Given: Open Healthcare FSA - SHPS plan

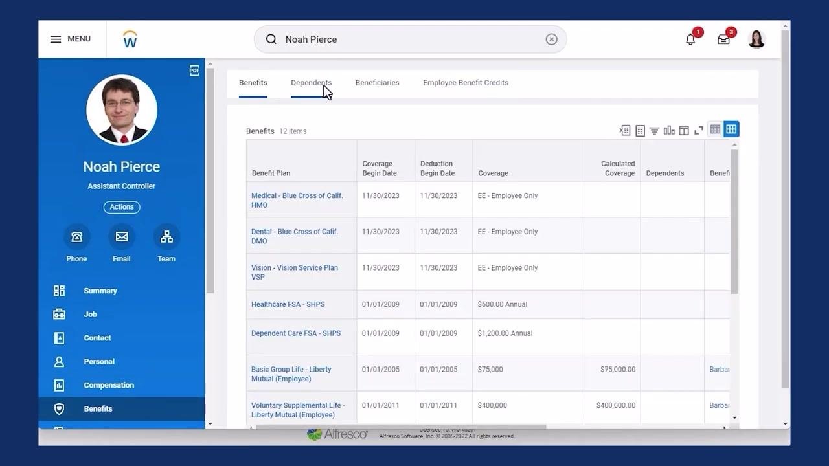Looking at the screenshot, I should click(288, 304).
